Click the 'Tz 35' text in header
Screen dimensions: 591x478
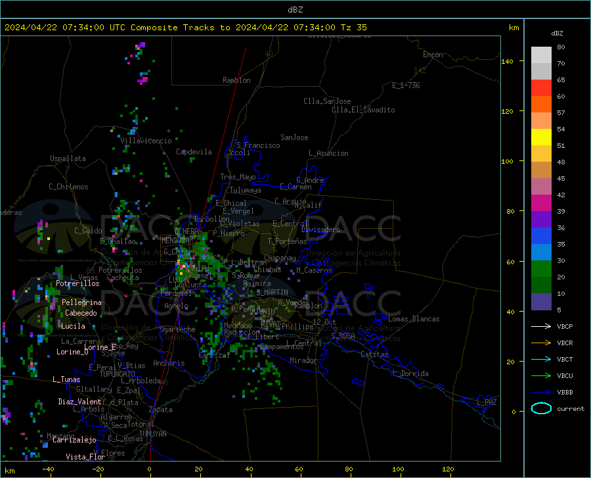(x=354, y=28)
